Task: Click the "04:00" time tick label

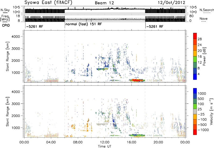Action: coord(51,142)
